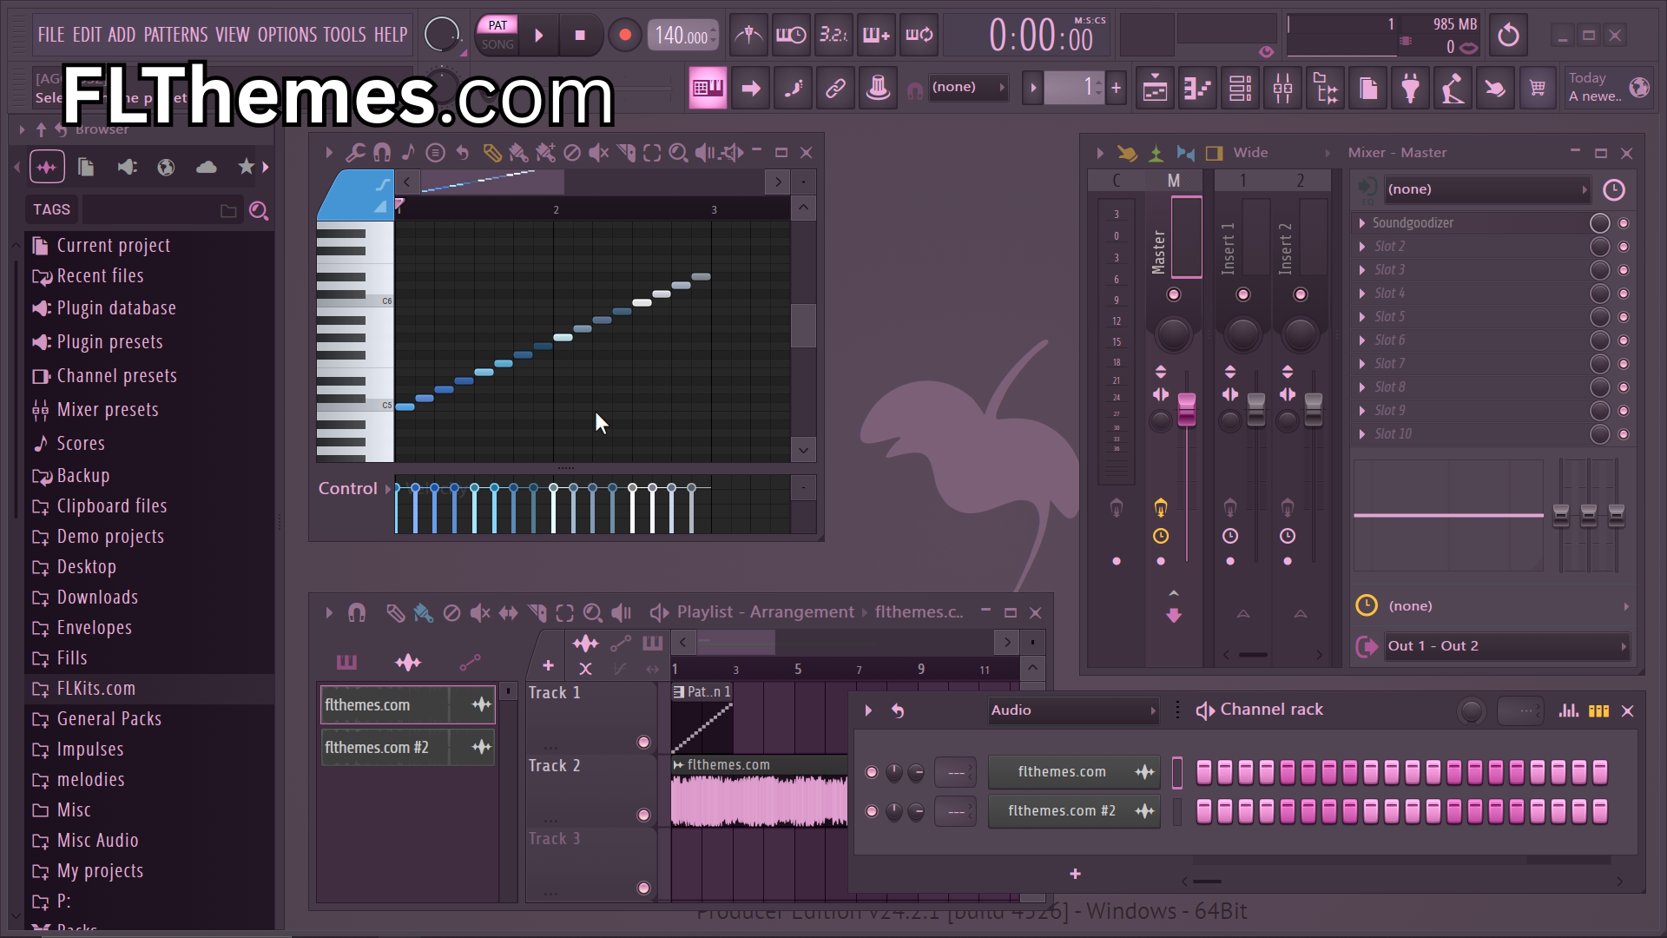
Task: Click the TAGS button in browser
Action: coord(51,209)
